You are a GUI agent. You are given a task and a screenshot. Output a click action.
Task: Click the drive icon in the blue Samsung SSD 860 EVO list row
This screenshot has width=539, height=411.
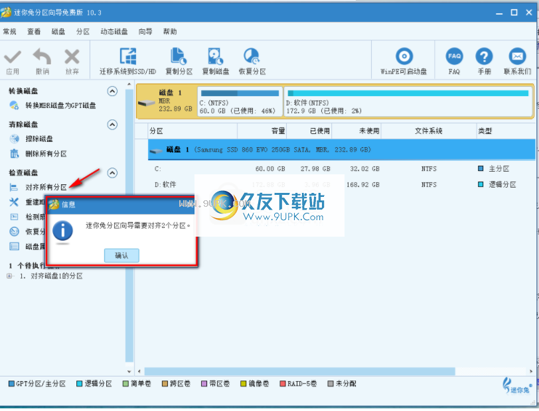click(156, 150)
